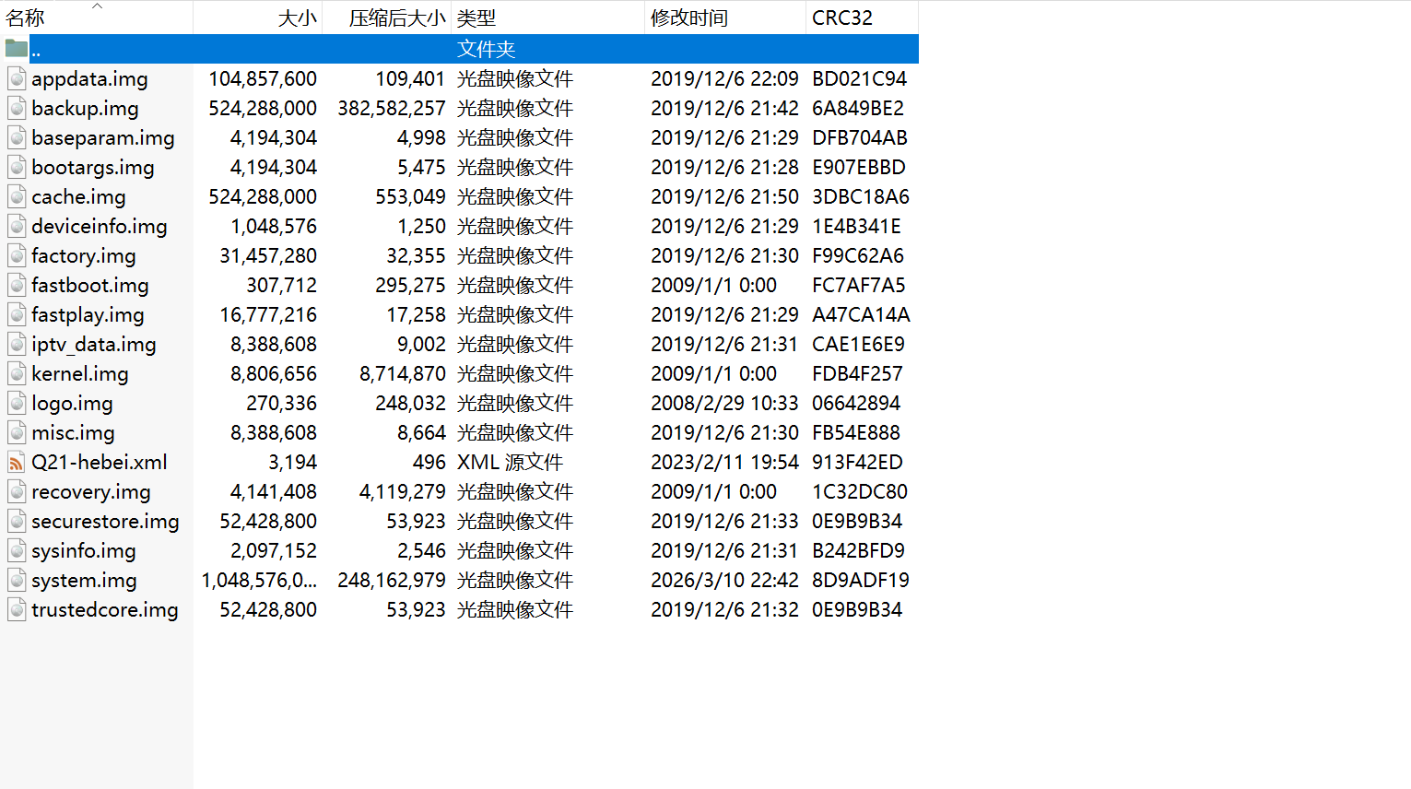Select the fastboot.img file name
The height and width of the screenshot is (789, 1411).
90,285
